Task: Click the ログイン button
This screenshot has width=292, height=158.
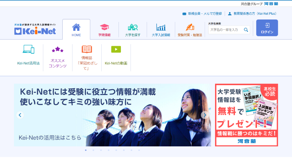Action: 267,28
